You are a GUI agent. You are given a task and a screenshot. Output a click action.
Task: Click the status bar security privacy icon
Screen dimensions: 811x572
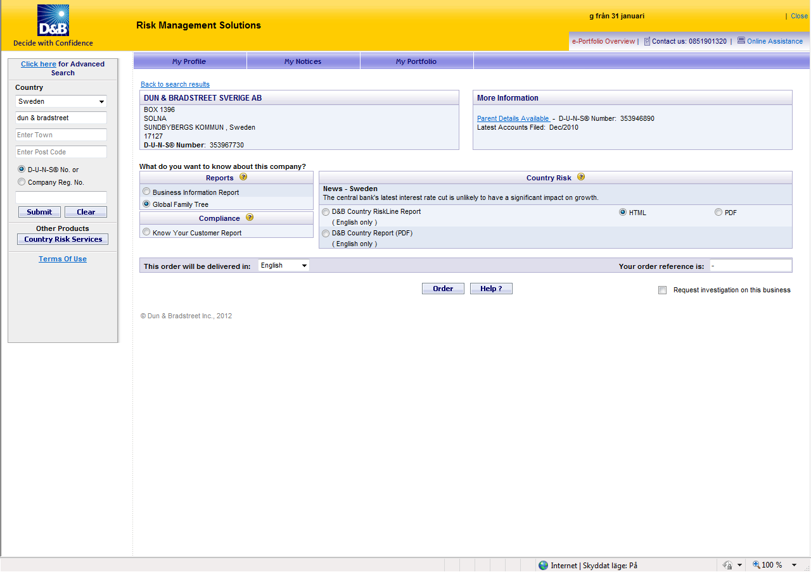728,565
